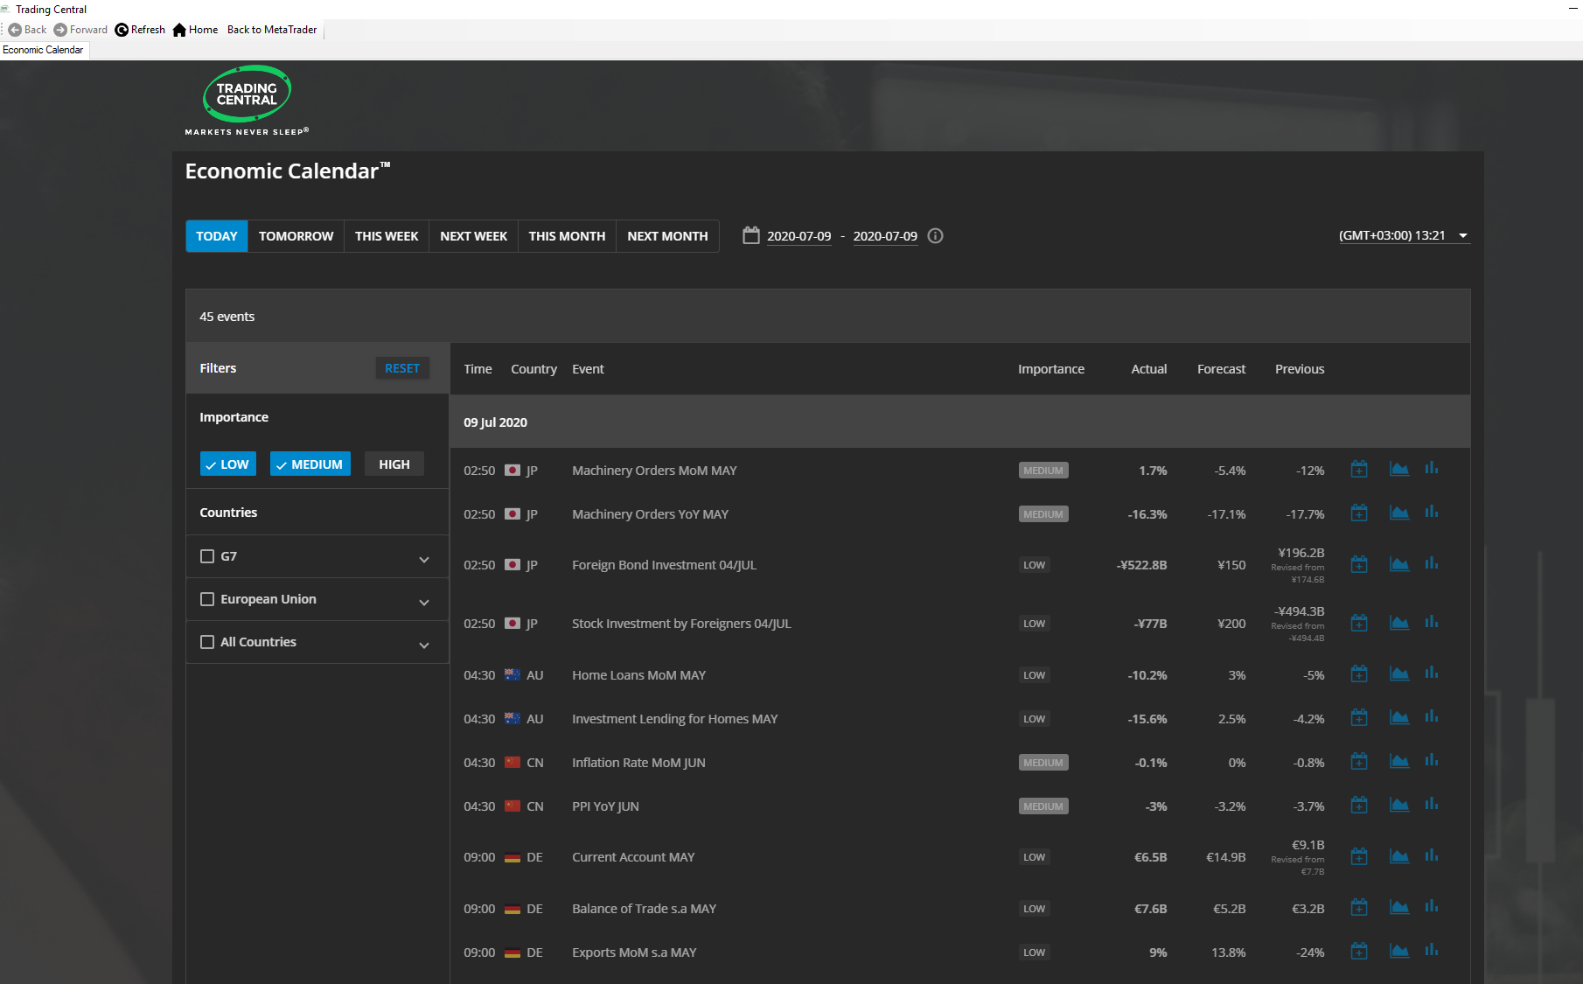This screenshot has width=1583, height=984.
Task: Toggle the MEDIUM importance filter
Action: pyautogui.click(x=310, y=464)
